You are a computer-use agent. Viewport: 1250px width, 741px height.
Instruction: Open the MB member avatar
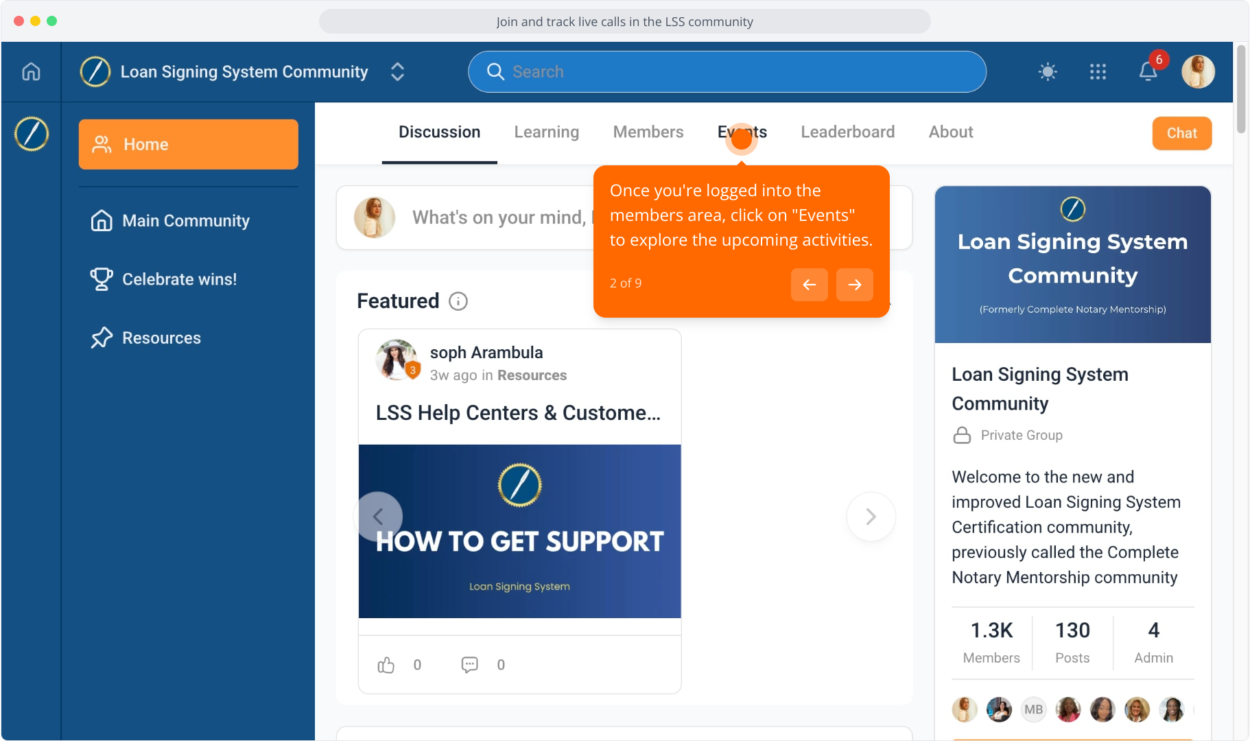pyautogui.click(x=1033, y=709)
